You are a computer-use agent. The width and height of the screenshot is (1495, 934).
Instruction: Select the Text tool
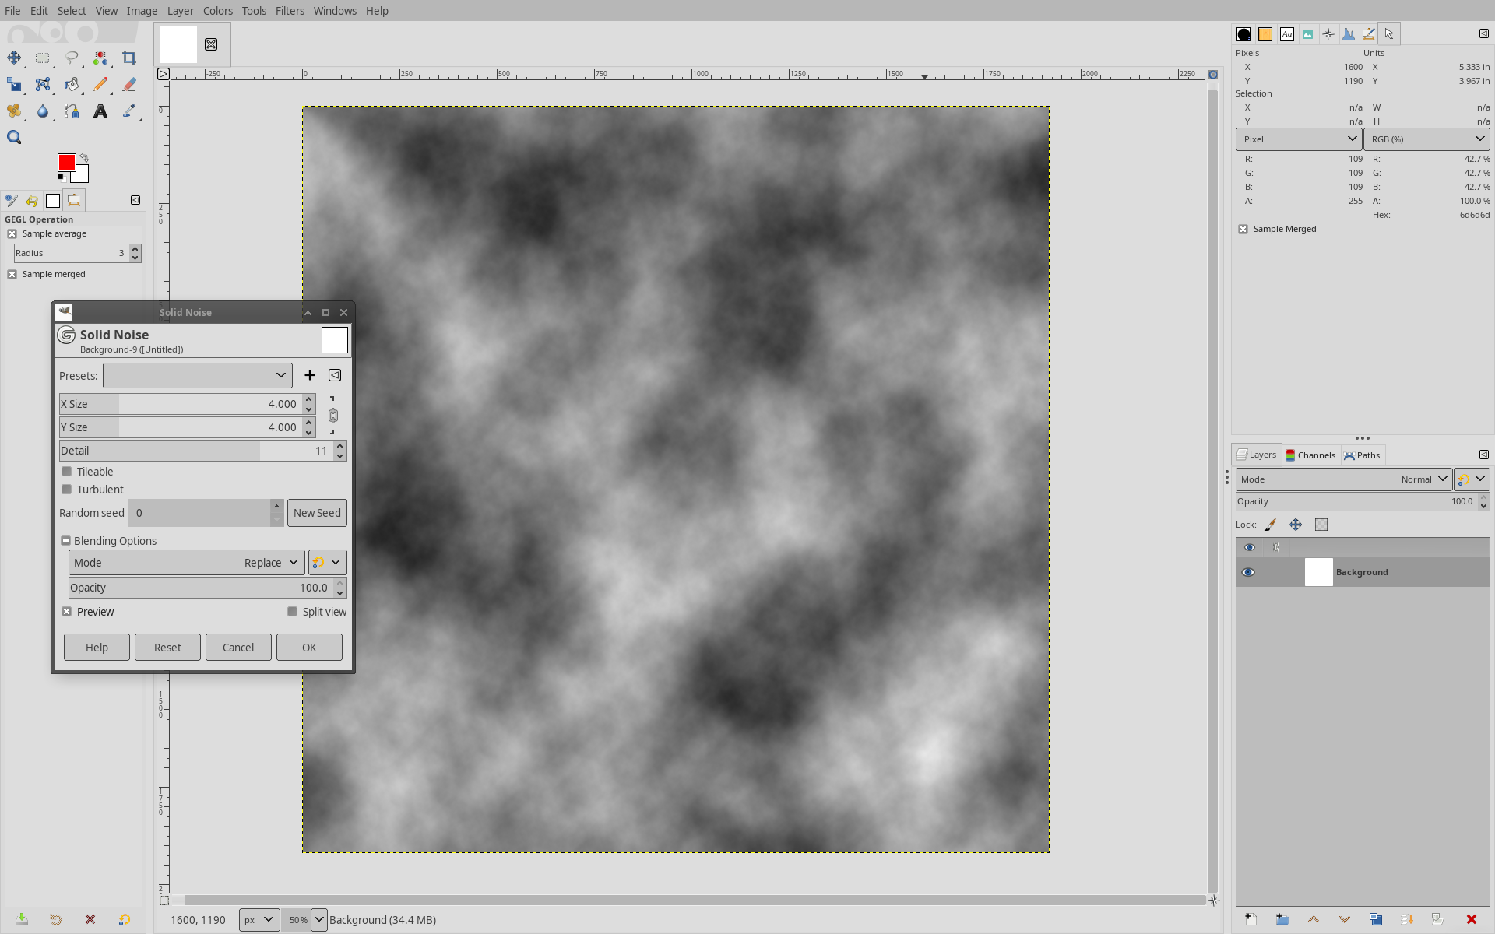tap(100, 111)
